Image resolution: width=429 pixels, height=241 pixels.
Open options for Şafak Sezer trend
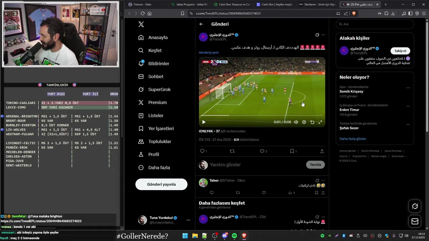click(408, 124)
